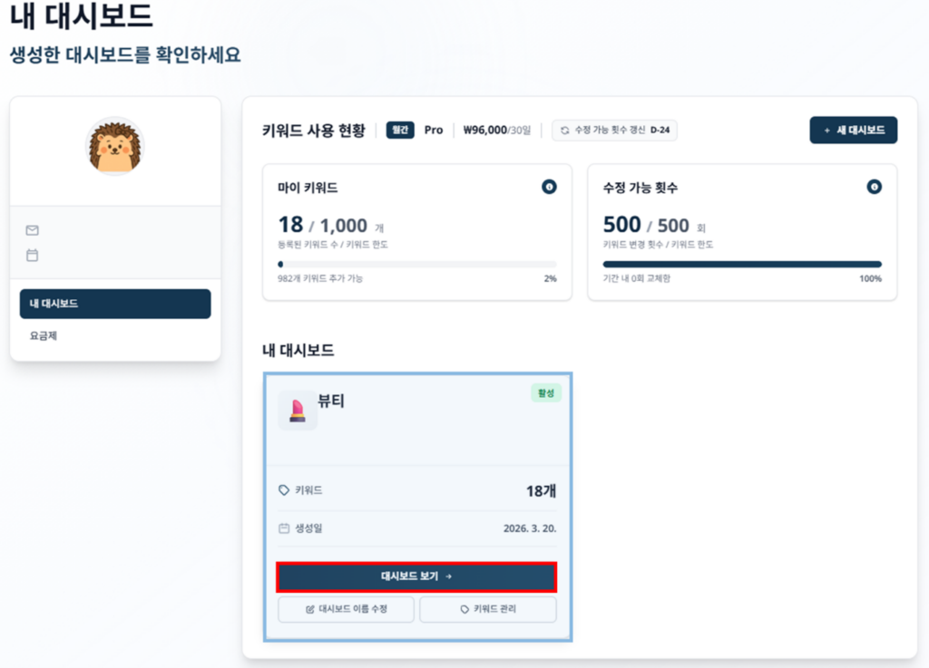Select 내 대시보드 in the sidebar menu
Image resolution: width=929 pixels, height=668 pixels.
[114, 304]
